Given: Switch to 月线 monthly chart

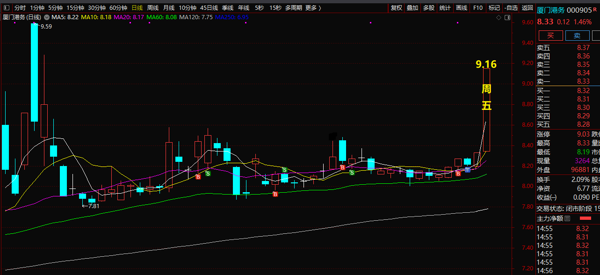Looking at the screenshot, I should 169,8.
